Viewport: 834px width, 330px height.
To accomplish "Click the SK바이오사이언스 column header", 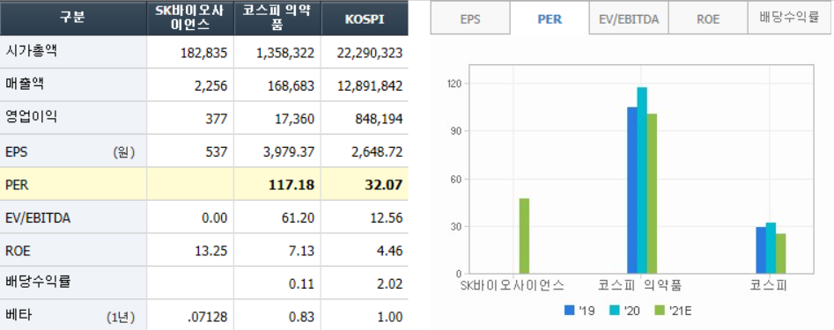I will tap(190, 18).
